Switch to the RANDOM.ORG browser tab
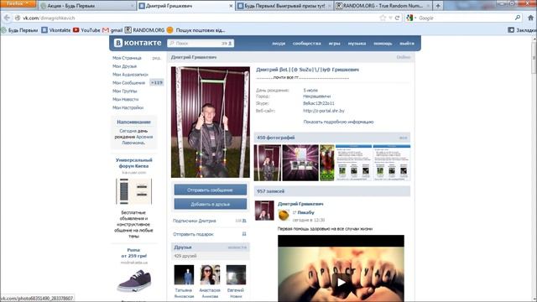The height and width of the screenshot is (302, 537). [383, 6]
